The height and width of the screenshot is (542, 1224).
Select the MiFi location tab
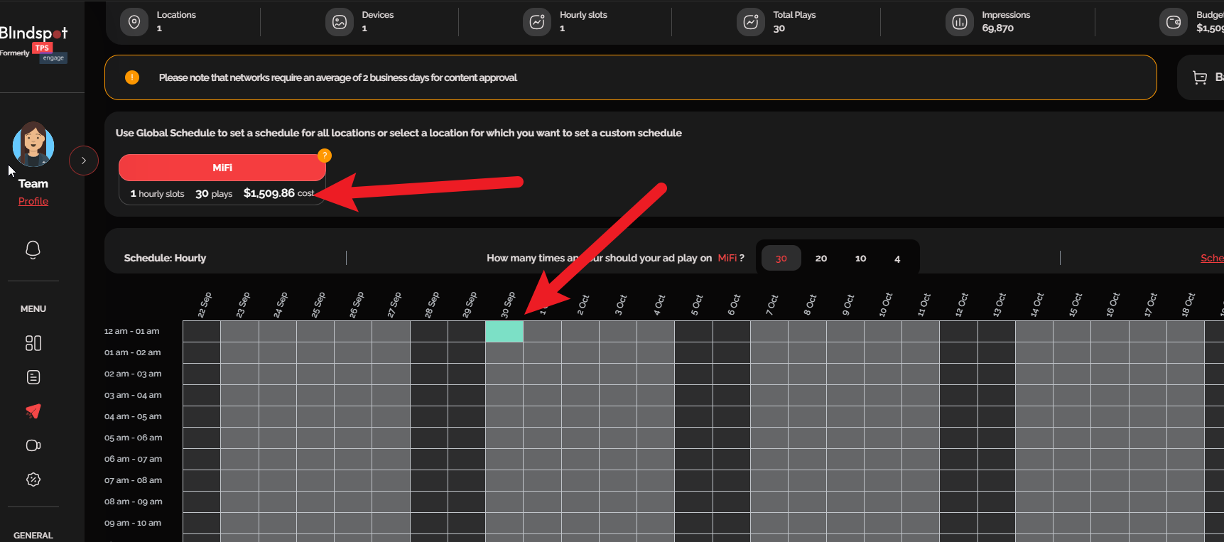click(x=222, y=168)
